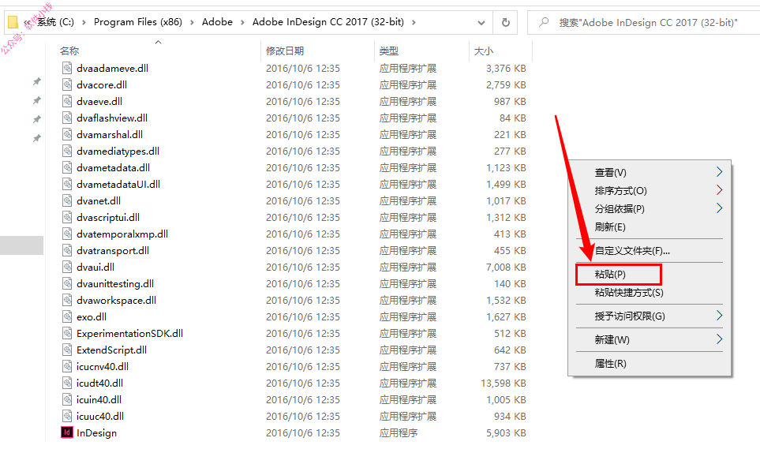Click the dvanet.dll file icon
This screenshot has height=449, width=760.
point(67,200)
